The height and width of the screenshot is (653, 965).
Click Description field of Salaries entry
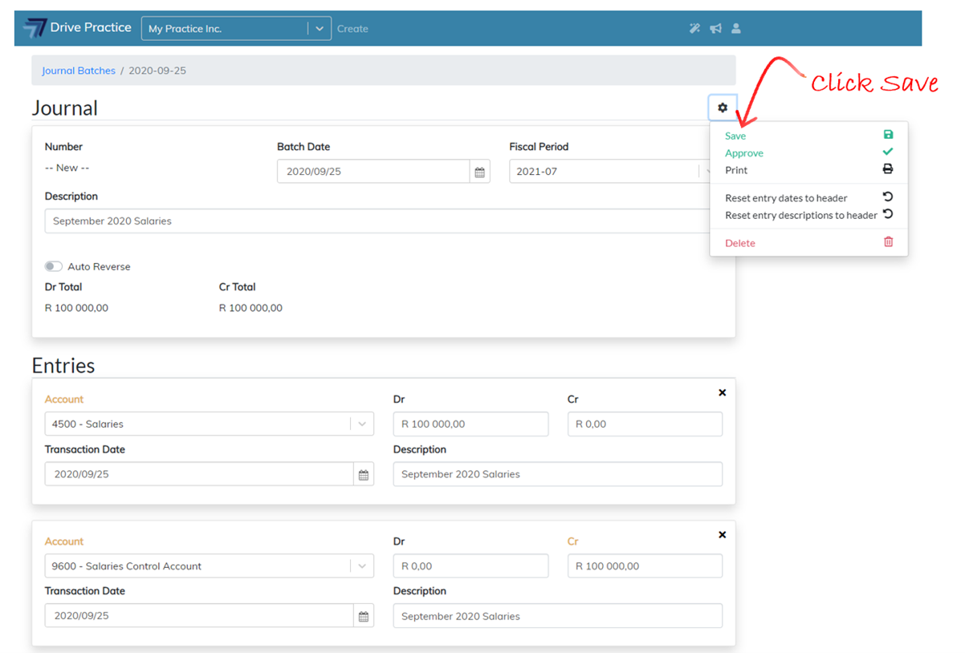558,474
